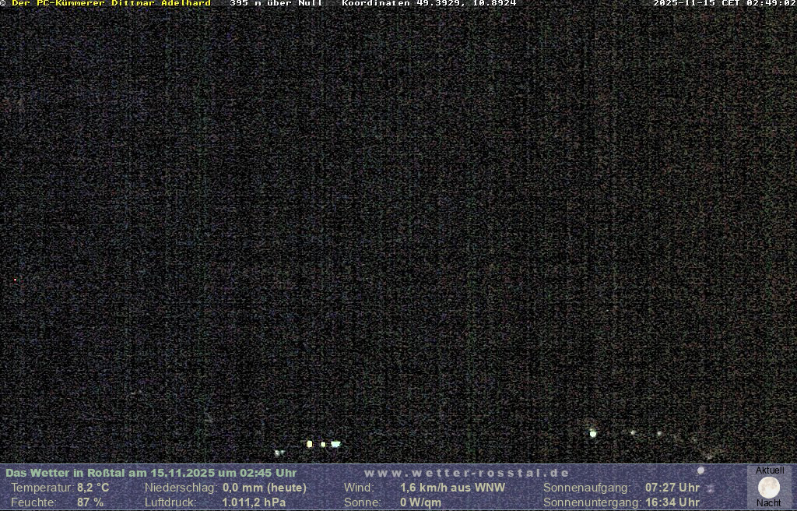Image resolution: width=797 pixels, height=511 pixels.
Task: Click the Sonnenaufgang time 07:27 Uhr
Action: pyautogui.click(x=672, y=488)
